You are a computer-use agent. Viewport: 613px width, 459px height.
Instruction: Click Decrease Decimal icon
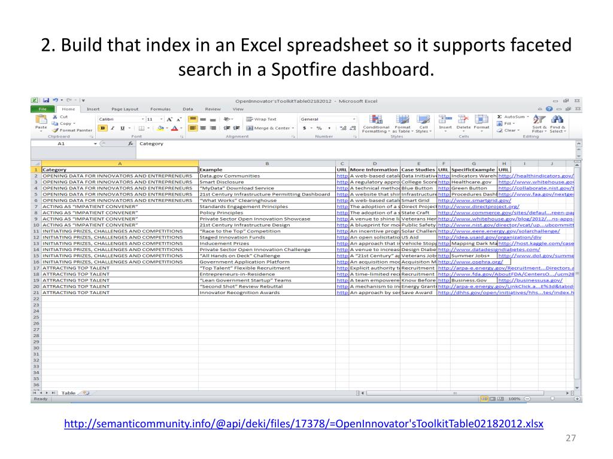[x=353, y=128]
